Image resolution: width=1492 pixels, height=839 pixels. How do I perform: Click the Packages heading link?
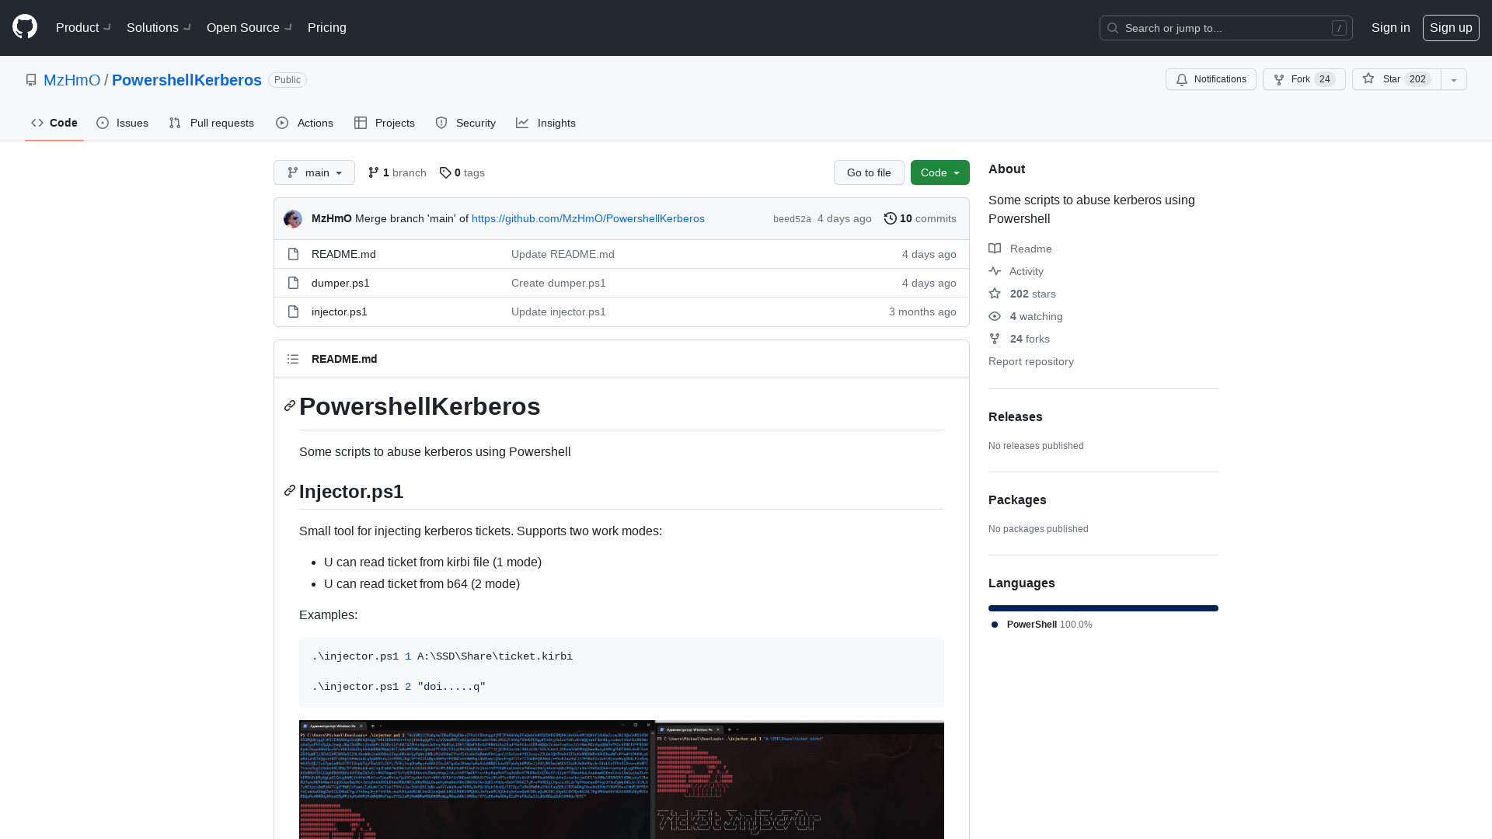(x=1017, y=500)
